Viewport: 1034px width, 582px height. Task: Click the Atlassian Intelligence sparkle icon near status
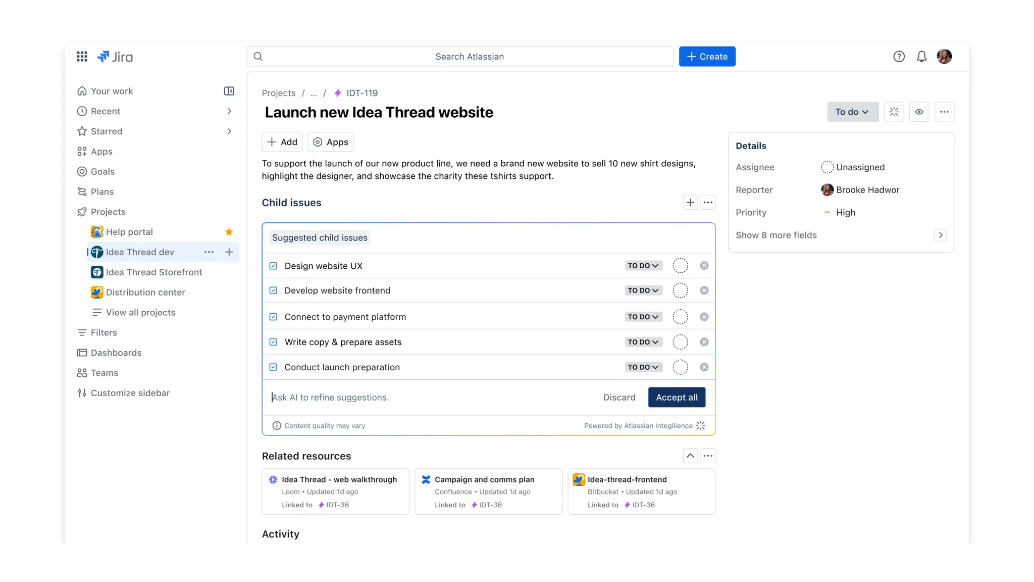tap(894, 112)
